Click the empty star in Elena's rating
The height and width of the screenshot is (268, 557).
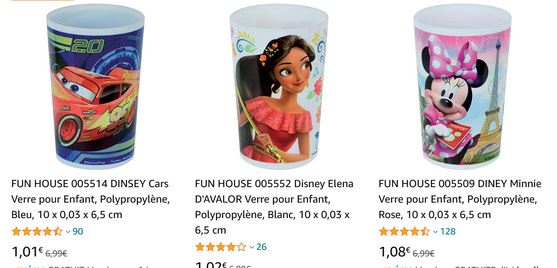241,247
